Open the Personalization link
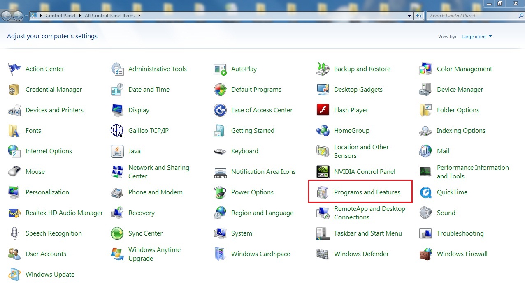This screenshot has height=298, width=525. pos(47,192)
